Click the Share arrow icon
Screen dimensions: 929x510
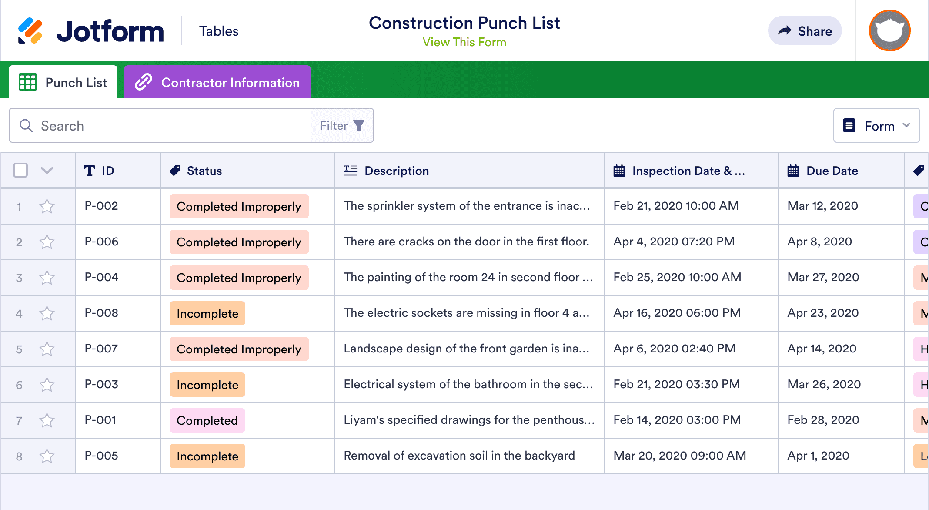pyautogui.click(x=785, y=30)
